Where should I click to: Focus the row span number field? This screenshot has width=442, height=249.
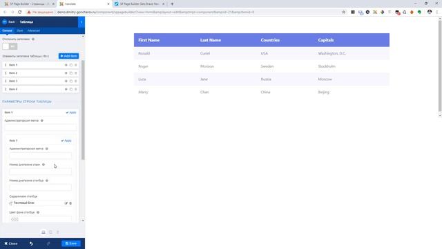coord(41,172)
